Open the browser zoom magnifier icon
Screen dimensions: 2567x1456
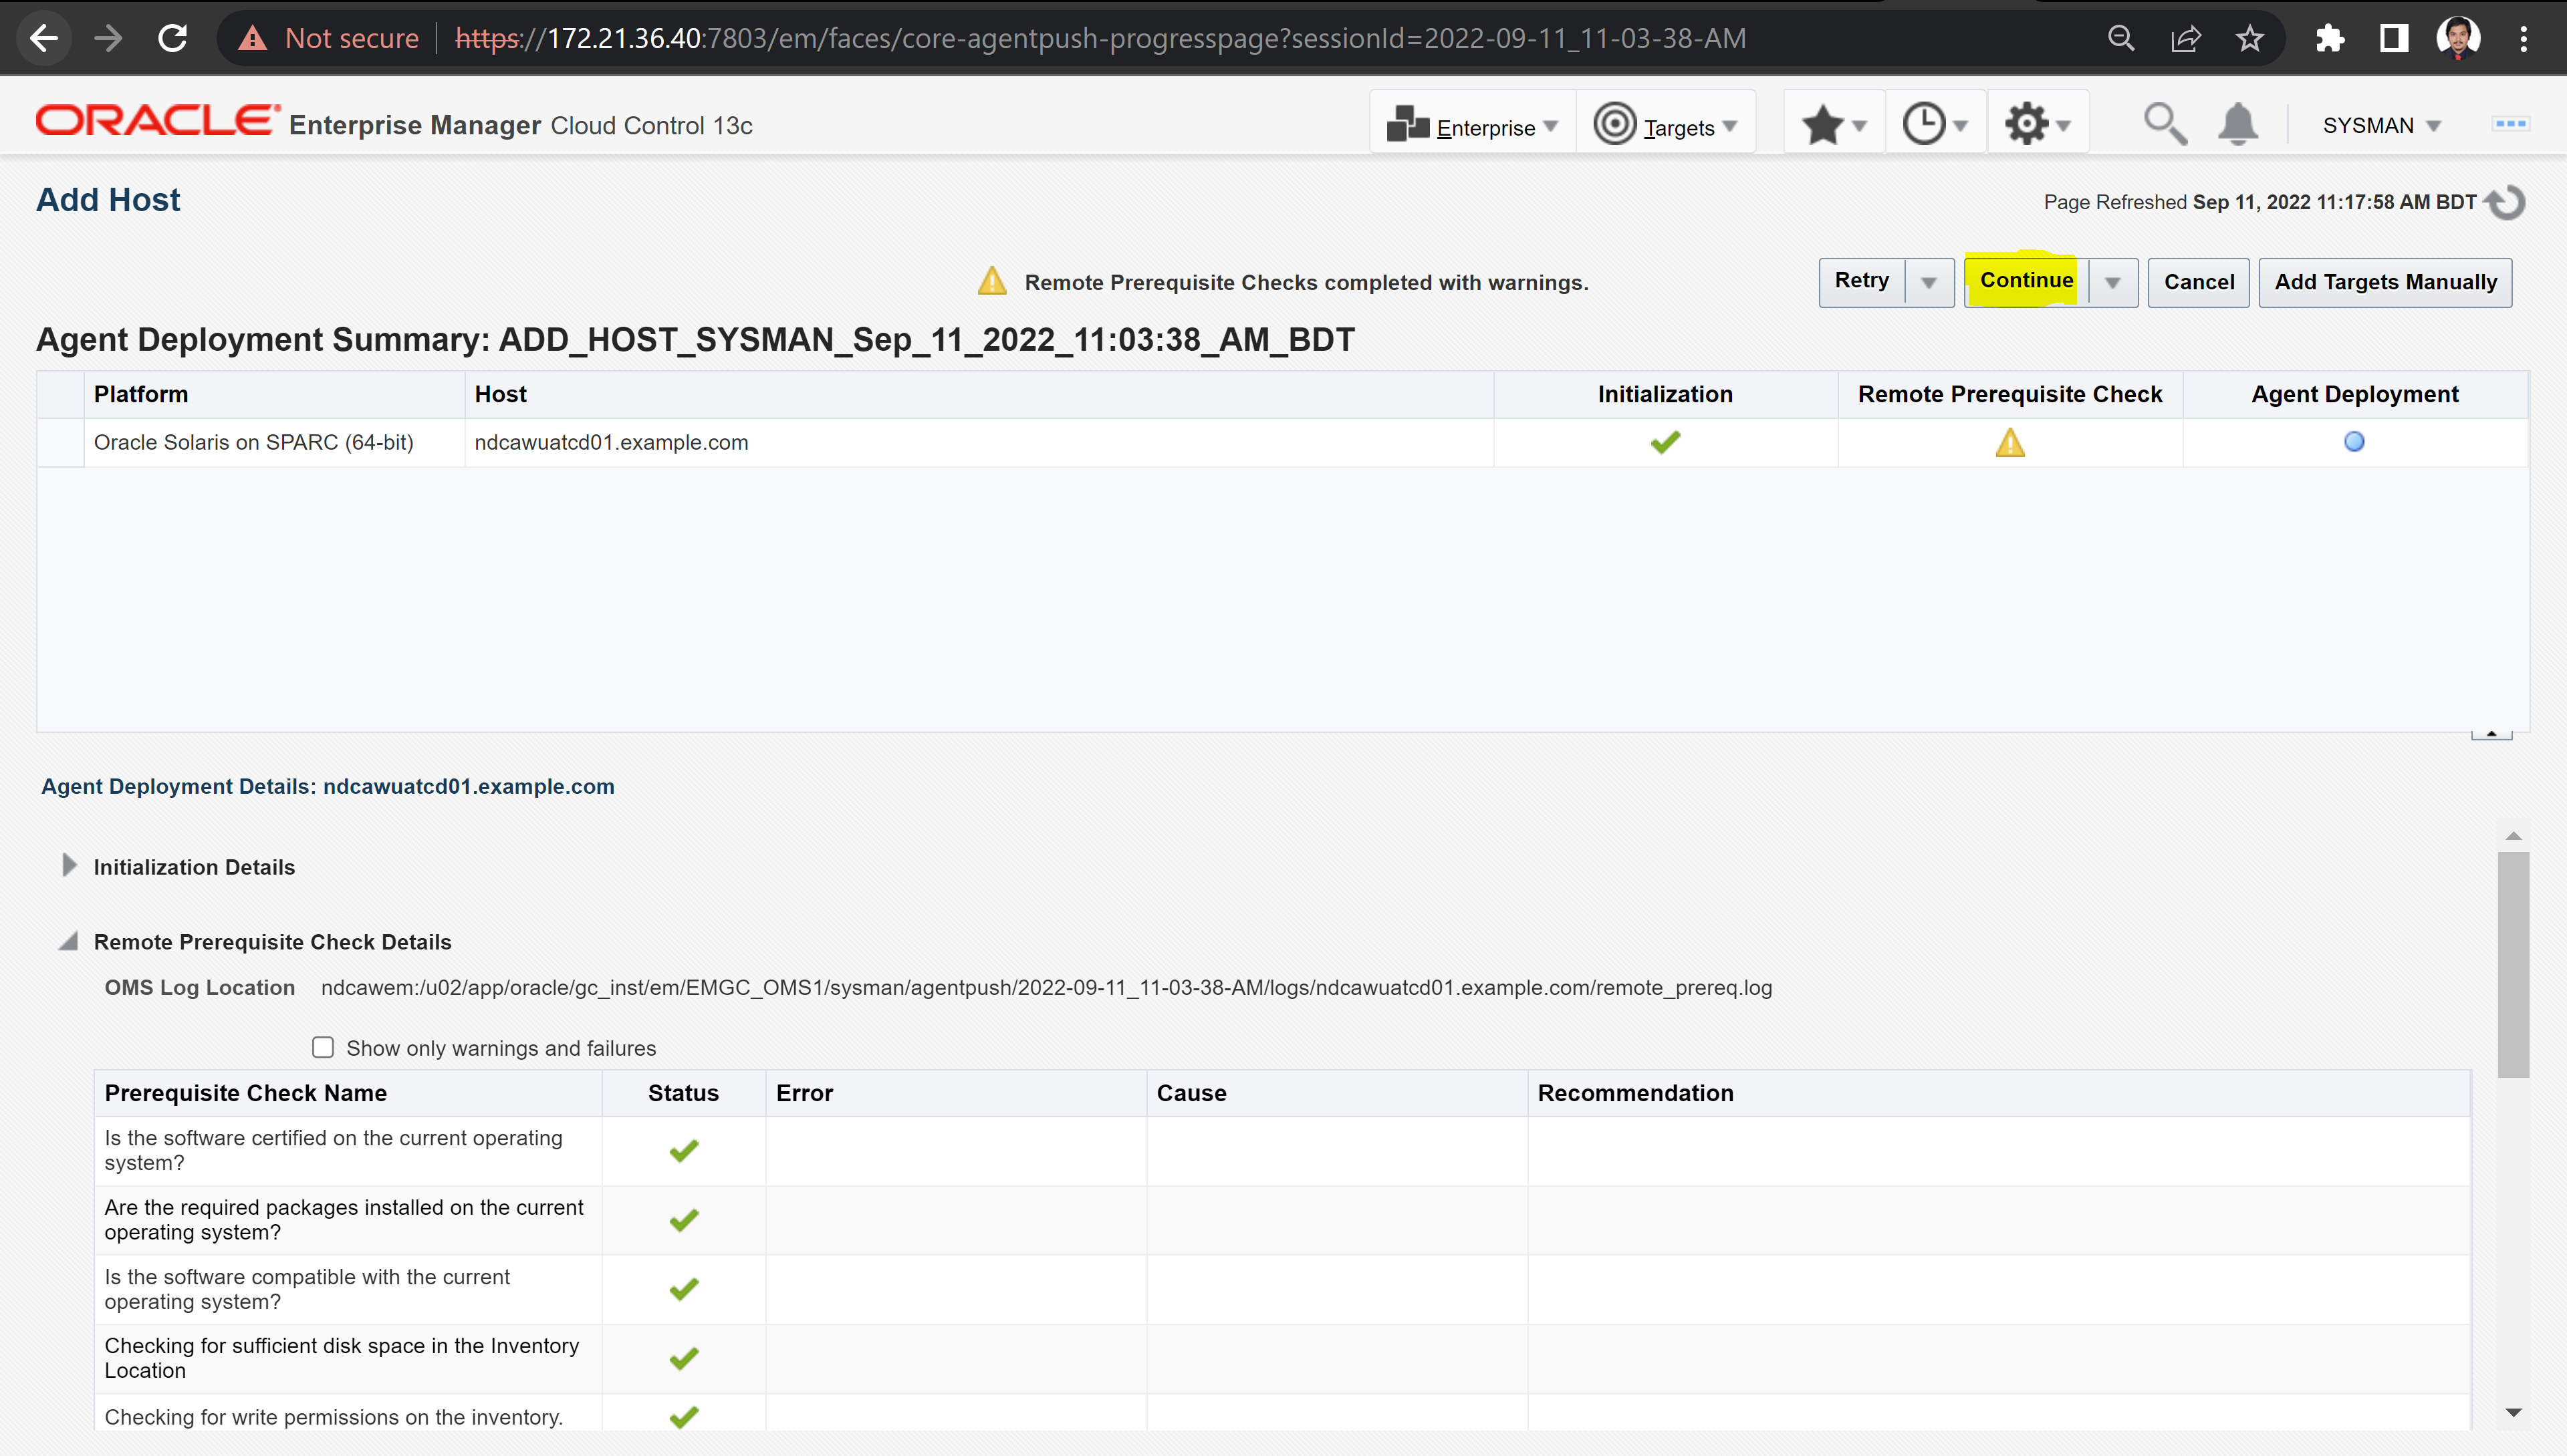[2121, 38]
